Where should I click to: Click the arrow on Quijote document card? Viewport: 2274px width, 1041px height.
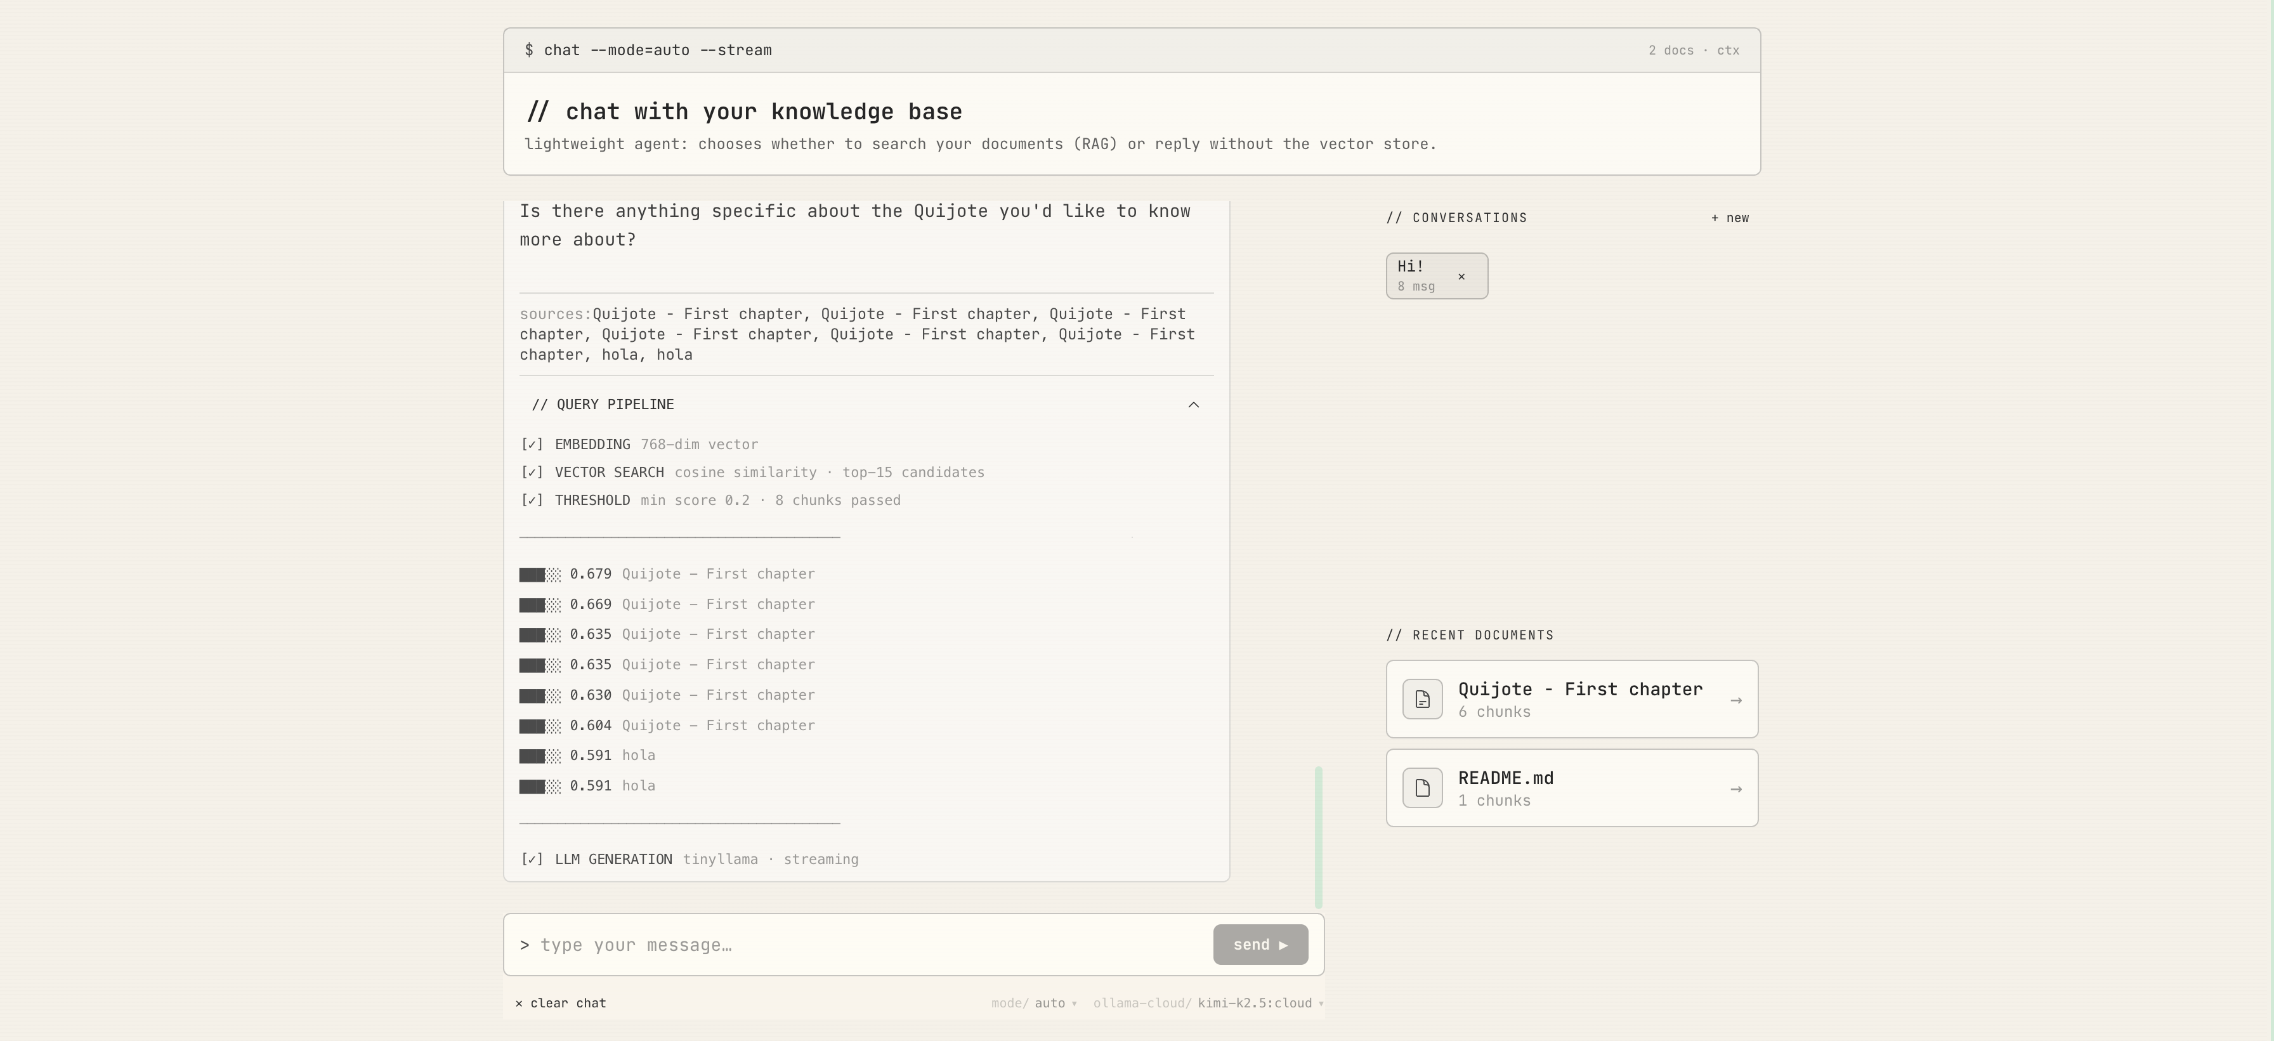coord(1735,700)
